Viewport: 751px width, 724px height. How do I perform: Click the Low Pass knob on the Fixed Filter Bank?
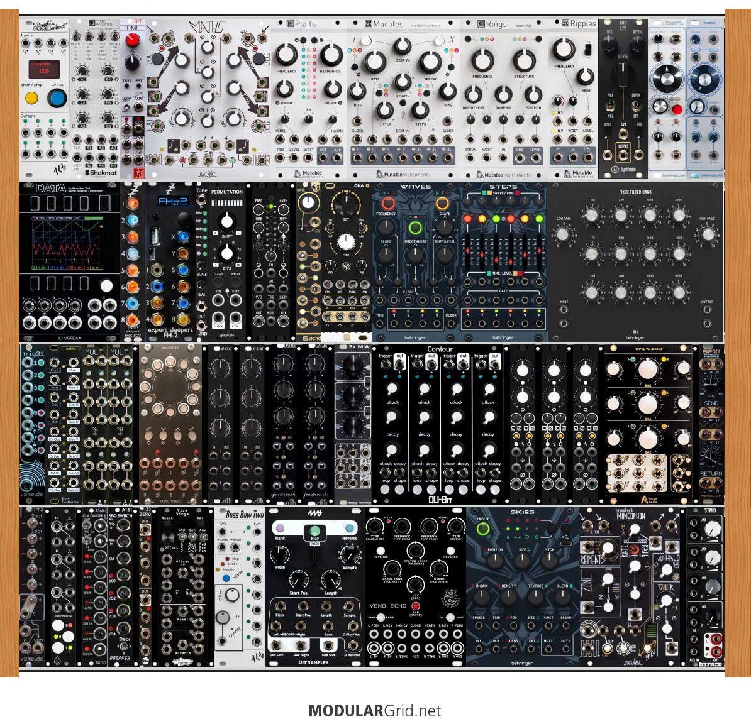[x=563, y=234]
